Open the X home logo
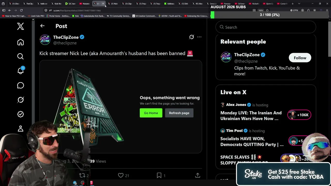This screenshot has height=186, width=331. pos(20,26)
